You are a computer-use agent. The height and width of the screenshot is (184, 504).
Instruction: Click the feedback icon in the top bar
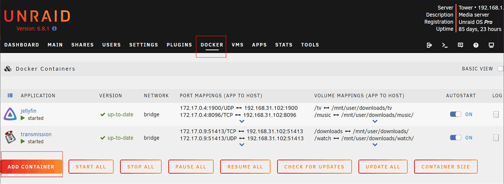460,45
